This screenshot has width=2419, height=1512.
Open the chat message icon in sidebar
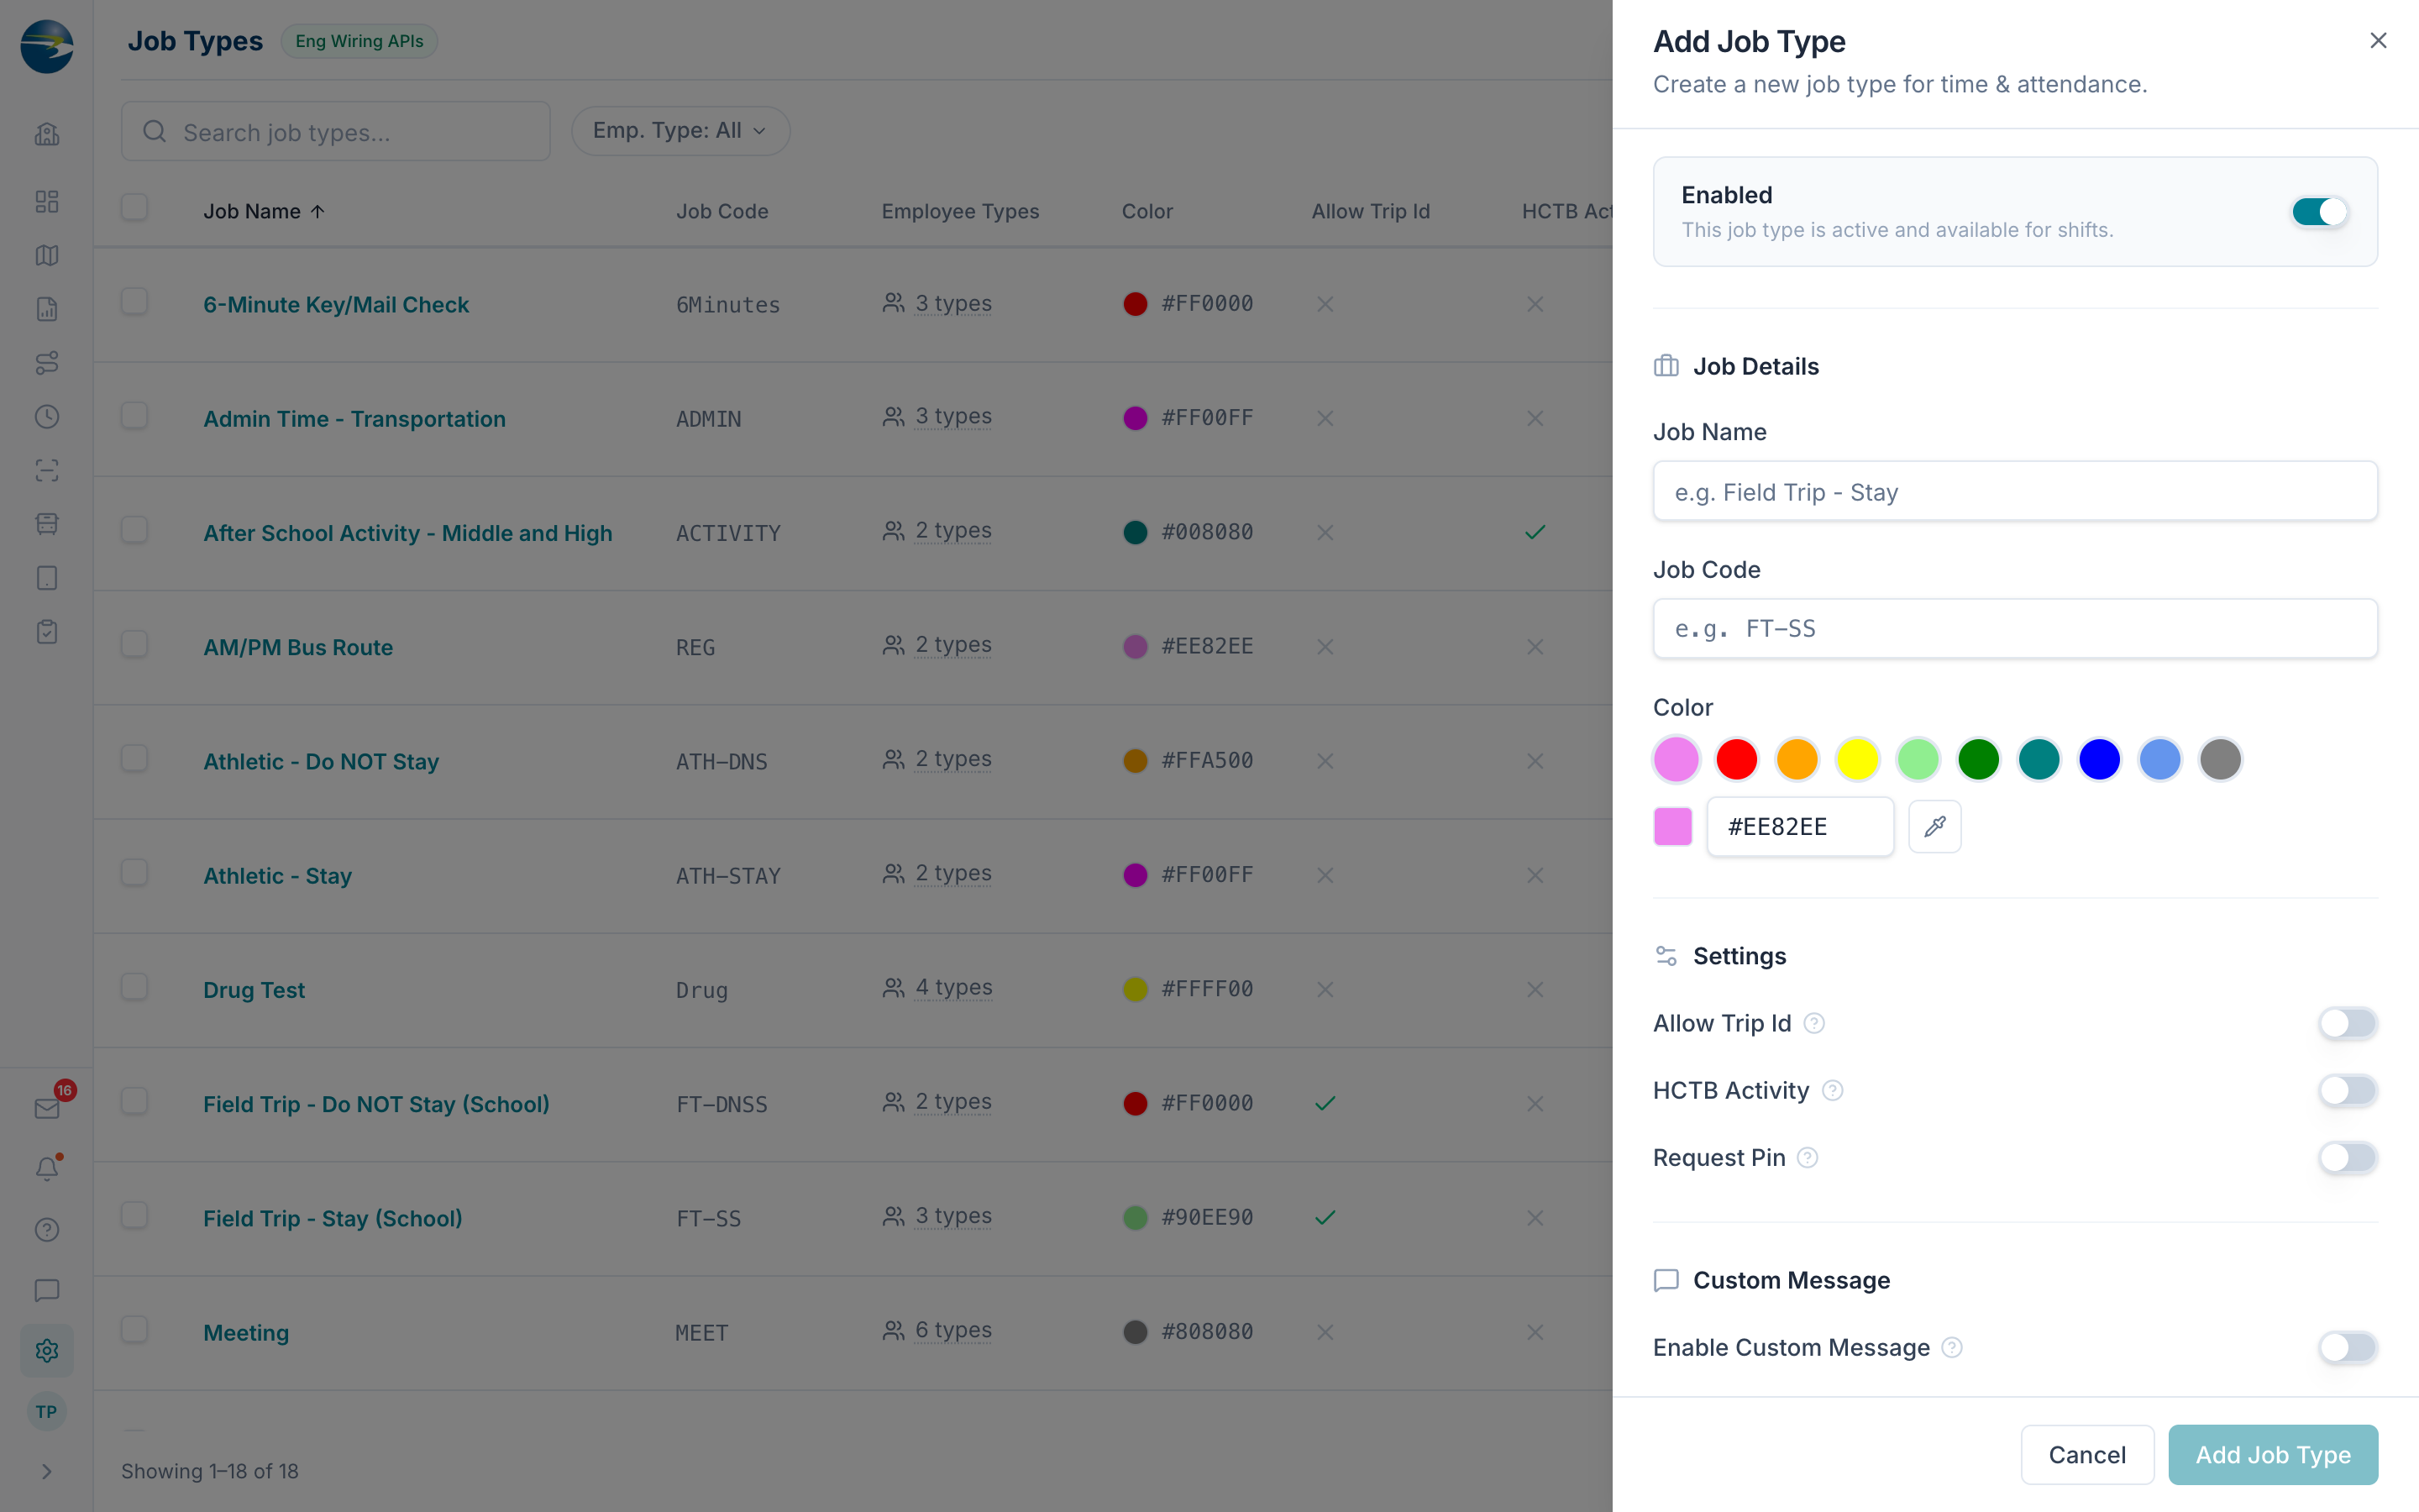pyautogui.click(x=47, y=1290)
